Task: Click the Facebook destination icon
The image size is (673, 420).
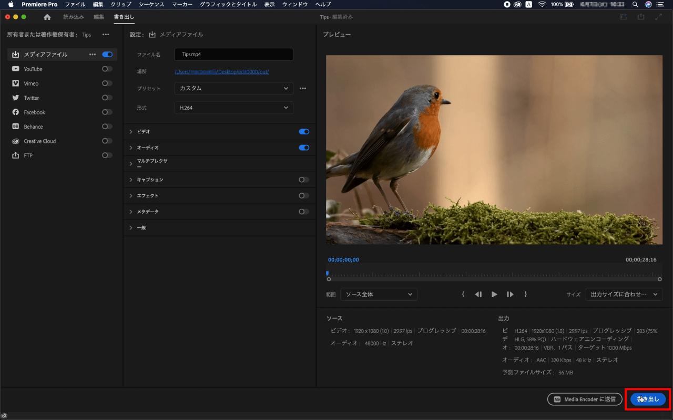Action: point(15,112)
